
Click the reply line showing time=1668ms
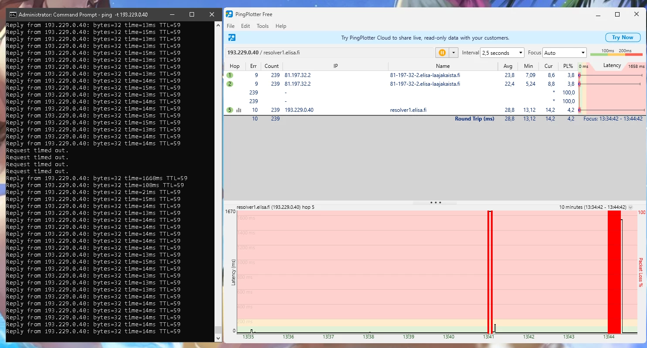coord(97,178)
